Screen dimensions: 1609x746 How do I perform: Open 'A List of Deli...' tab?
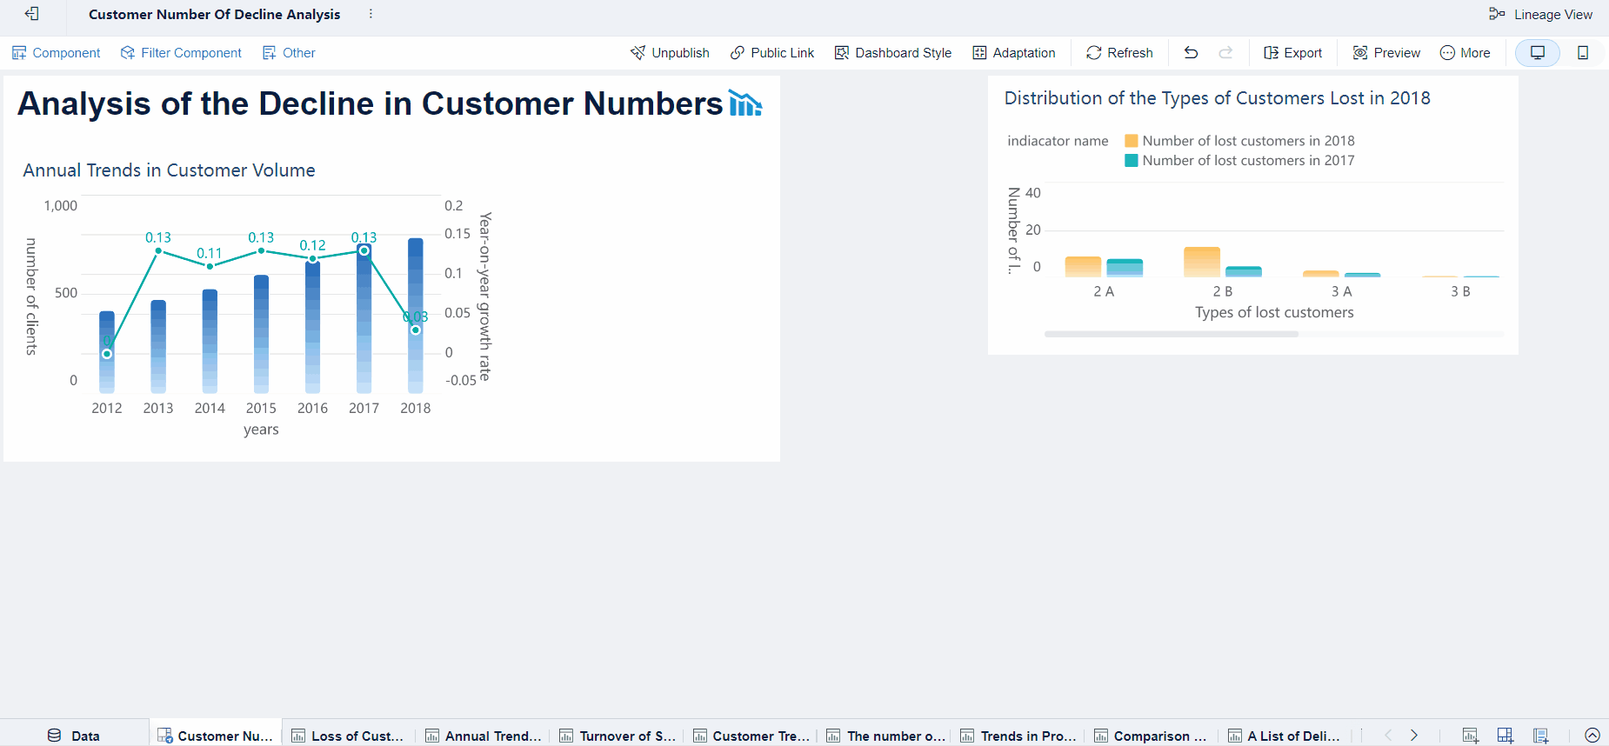(x=1285, y=736)
